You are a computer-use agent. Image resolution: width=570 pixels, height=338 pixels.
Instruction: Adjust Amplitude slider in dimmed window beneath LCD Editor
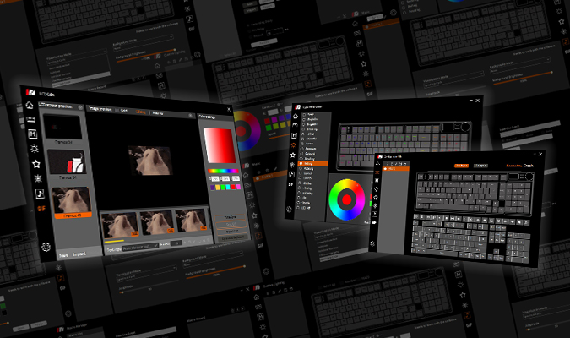(x=148, y=287)
